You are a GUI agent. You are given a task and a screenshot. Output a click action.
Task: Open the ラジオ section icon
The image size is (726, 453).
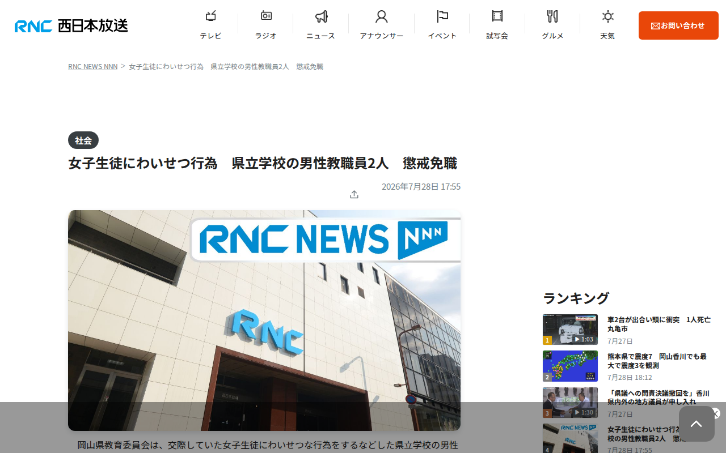click(x=266, y=16)
